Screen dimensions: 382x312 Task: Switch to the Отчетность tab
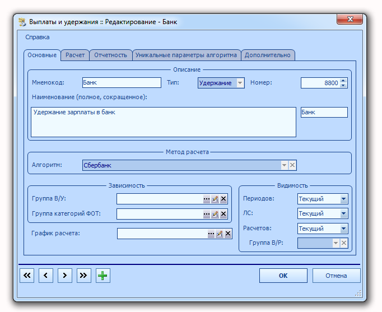110,55
